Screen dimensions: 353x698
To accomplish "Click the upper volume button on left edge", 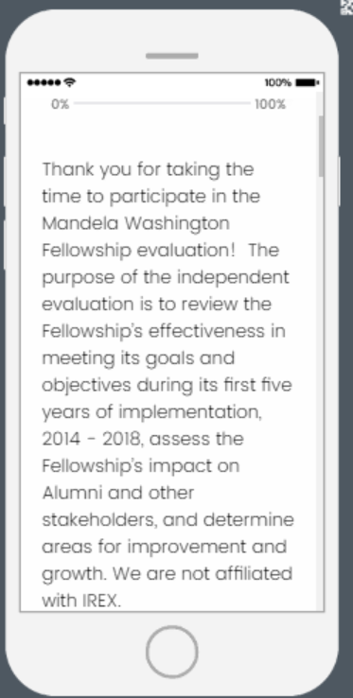I will (5, 182).
